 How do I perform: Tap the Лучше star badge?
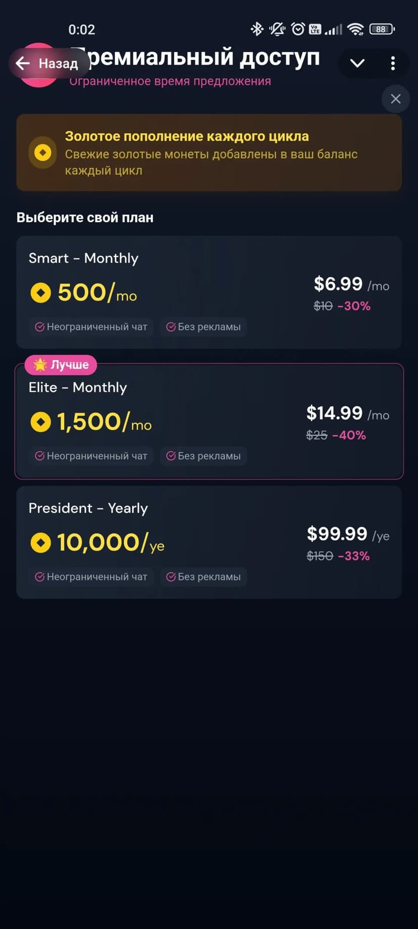[61, 365]
